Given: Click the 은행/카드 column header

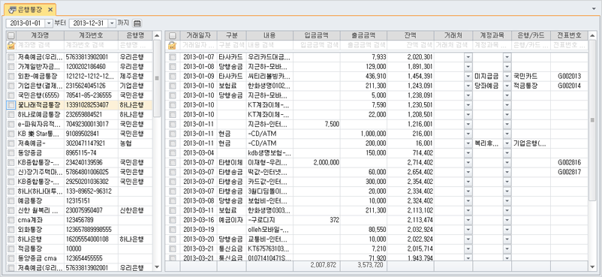Looking at the screenshot, I should pyautogui.click(x=531, y=35).
